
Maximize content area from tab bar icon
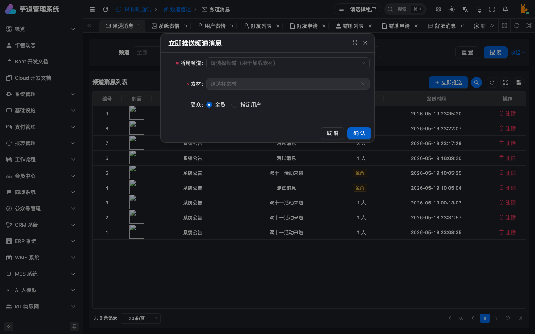529,26
